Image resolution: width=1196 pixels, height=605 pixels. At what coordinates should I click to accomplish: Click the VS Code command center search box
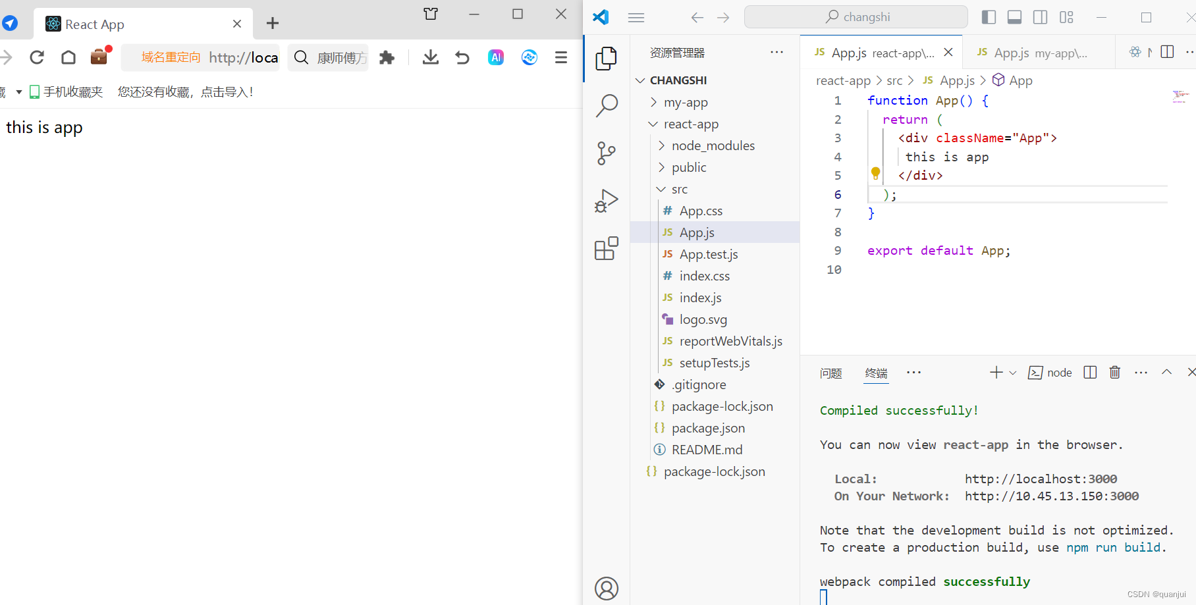tap(856, 17)
